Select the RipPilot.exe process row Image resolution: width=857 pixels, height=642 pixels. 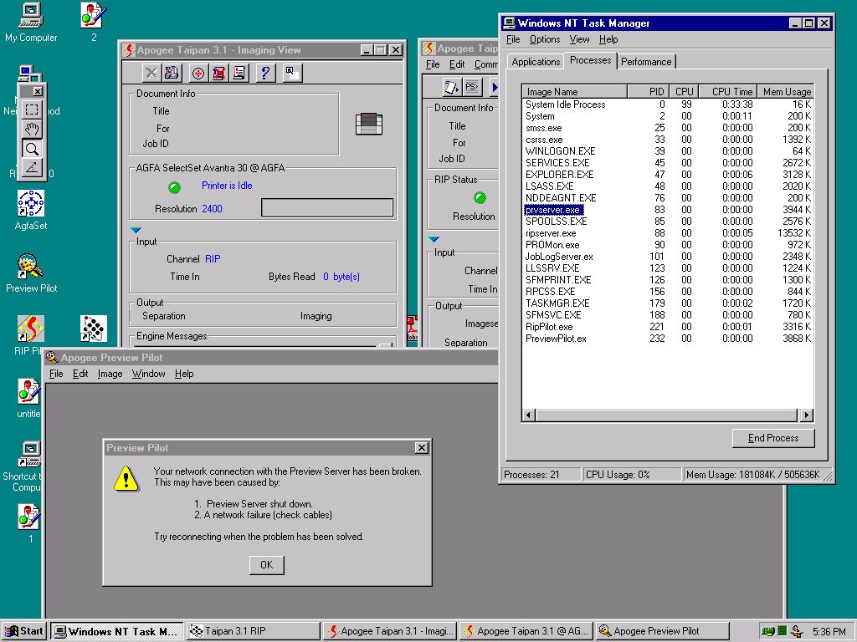(668, 327)
